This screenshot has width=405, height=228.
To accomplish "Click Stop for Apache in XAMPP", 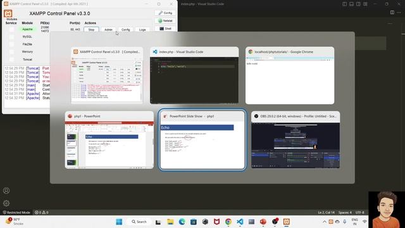I will coord(91,30).
